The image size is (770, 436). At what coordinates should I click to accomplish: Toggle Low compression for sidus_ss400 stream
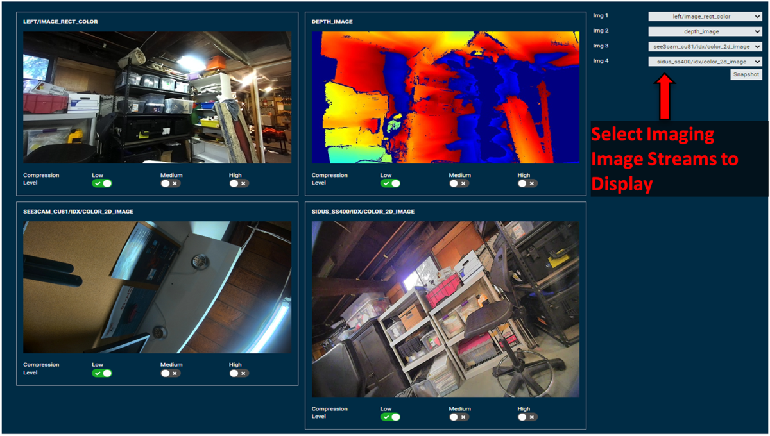coord(390,417)
